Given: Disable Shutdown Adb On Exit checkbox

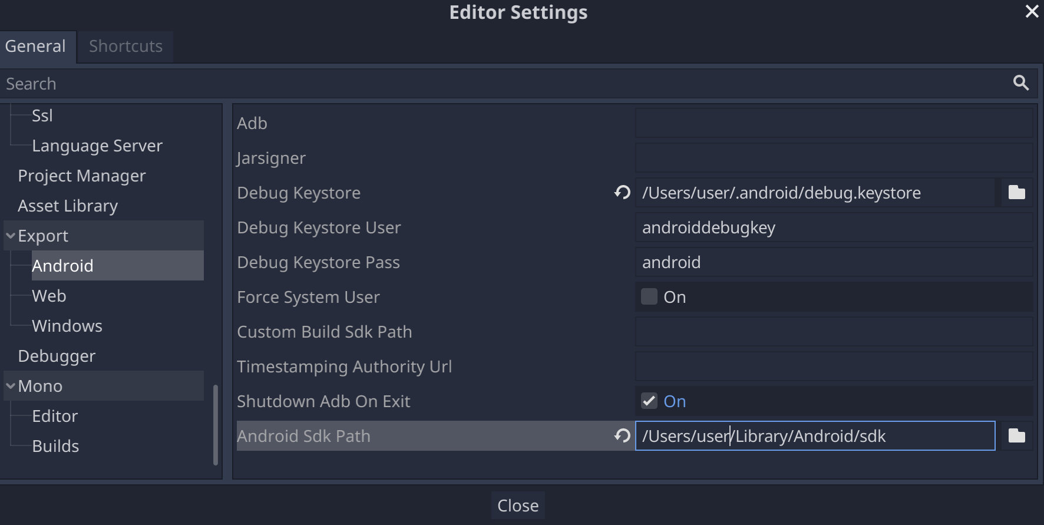Looking at the screenshot, I should pyautogui.click(x=649, y=401).
